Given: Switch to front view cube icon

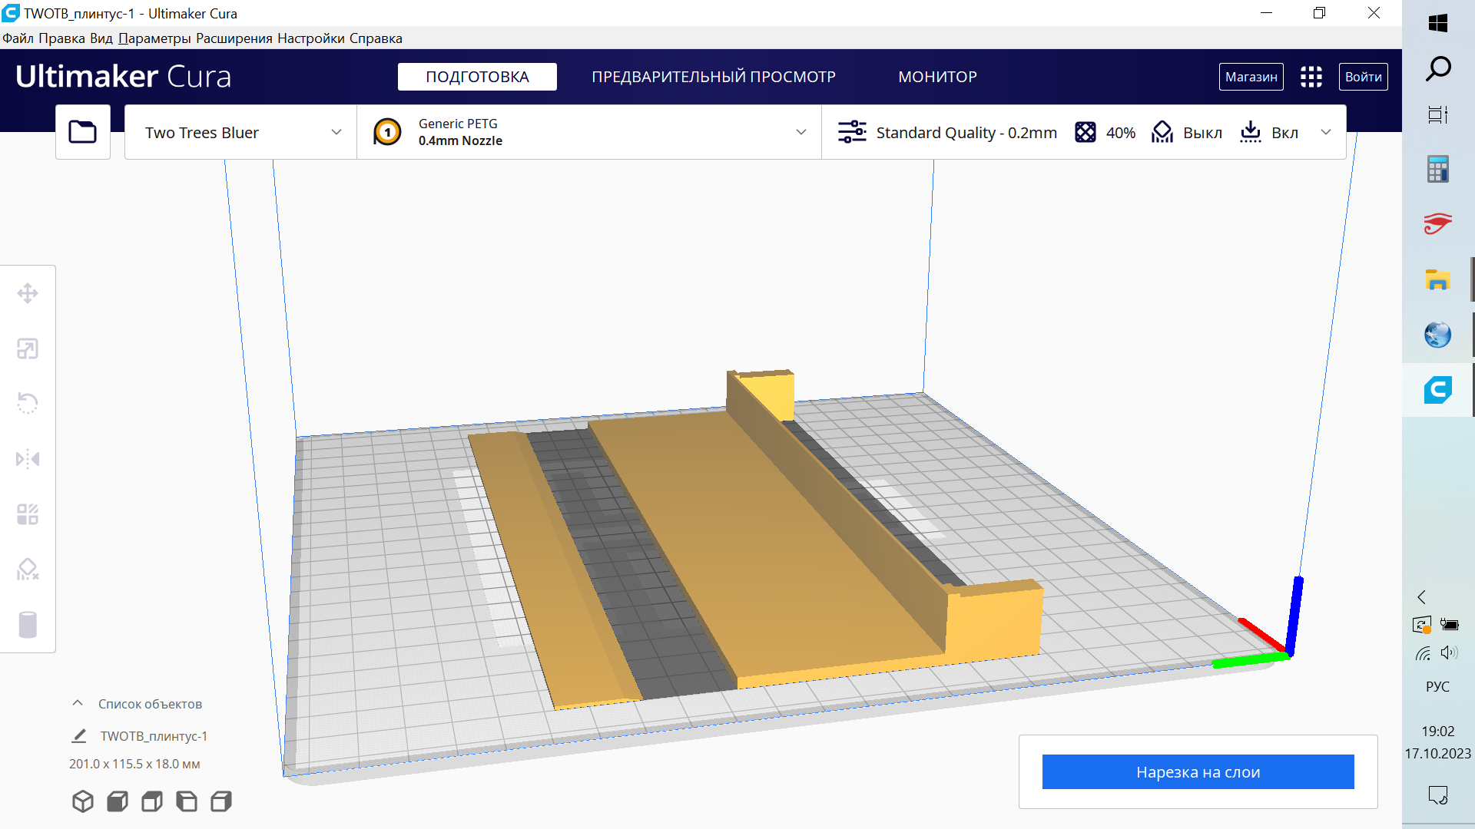Looking at the screenshot, I should [x=118, y=801].
